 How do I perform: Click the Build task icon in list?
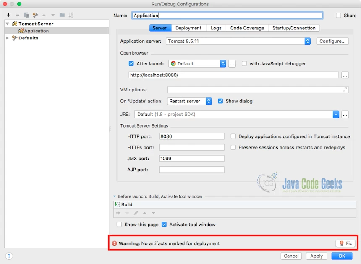[117, 204]
